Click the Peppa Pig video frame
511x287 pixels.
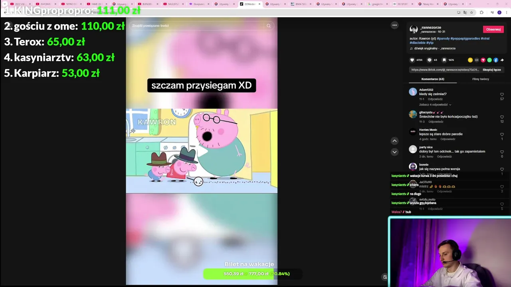point(202,151)
